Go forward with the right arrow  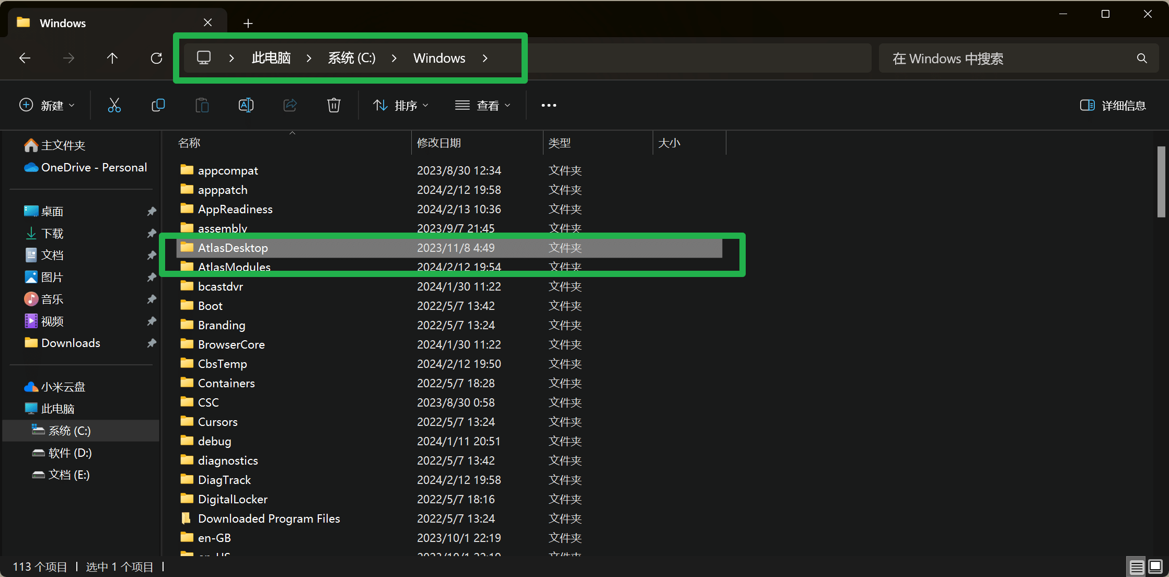point(68,58)
